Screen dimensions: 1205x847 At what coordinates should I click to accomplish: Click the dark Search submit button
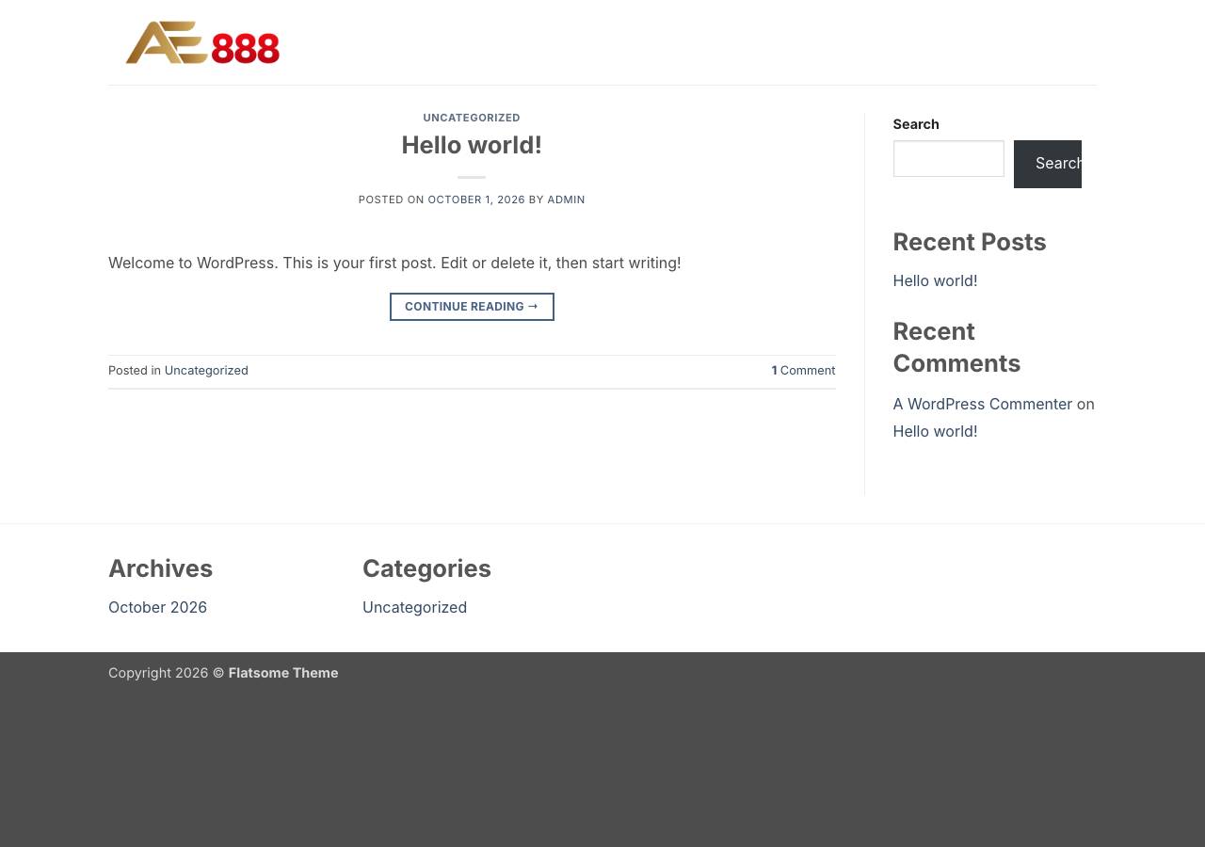pos(1048,164)
